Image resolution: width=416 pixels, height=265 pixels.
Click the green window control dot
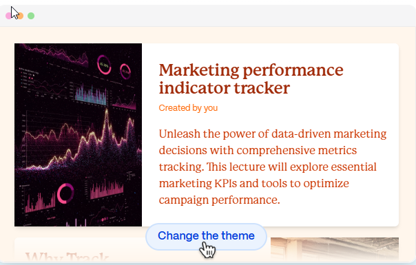click(31, 16)
